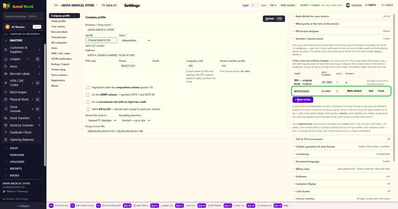
Task: Click the Duplicate Check wrench icon
Action: pyautogui.click(x=5, y=132)
